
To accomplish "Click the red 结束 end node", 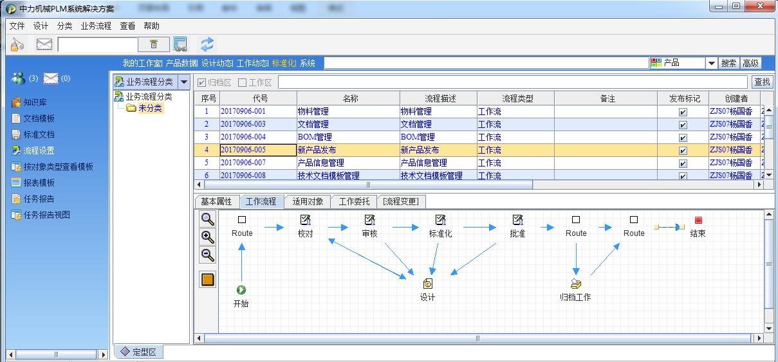I will [698, 220].
